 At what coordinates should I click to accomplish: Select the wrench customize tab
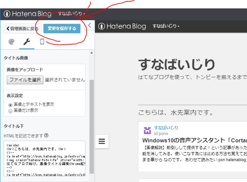(27, 42)
